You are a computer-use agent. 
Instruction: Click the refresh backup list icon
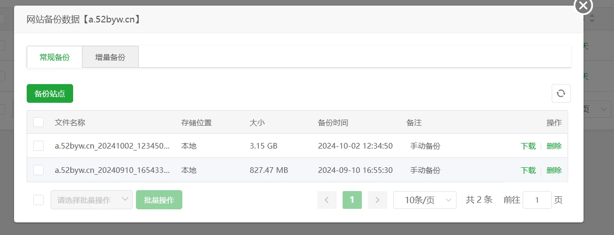point(561,93)
